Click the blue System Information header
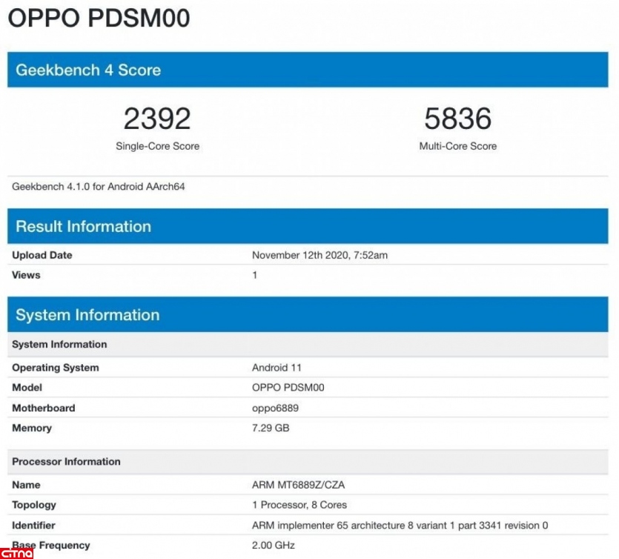 87,315
